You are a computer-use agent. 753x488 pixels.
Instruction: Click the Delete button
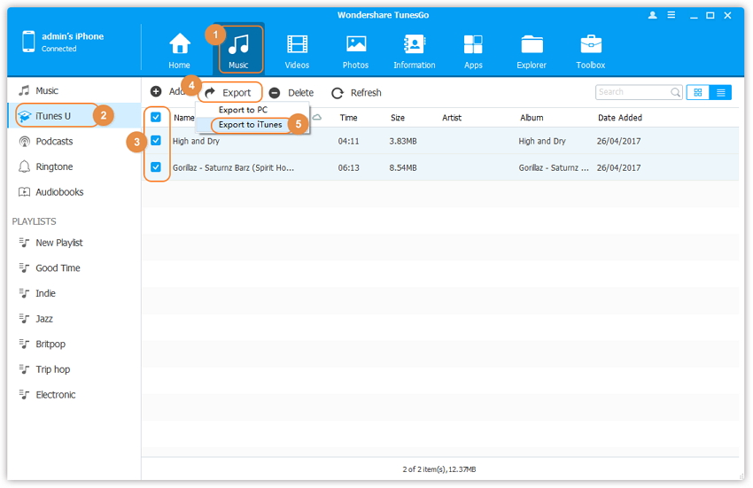pyautogui.click(x=291, y=92)
